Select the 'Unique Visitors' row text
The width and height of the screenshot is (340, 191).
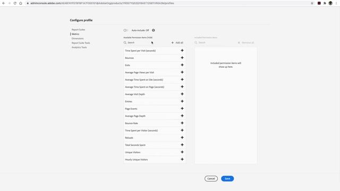pos(132,152)
